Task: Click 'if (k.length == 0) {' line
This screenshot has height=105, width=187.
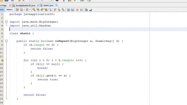Action: click(41, 45)
